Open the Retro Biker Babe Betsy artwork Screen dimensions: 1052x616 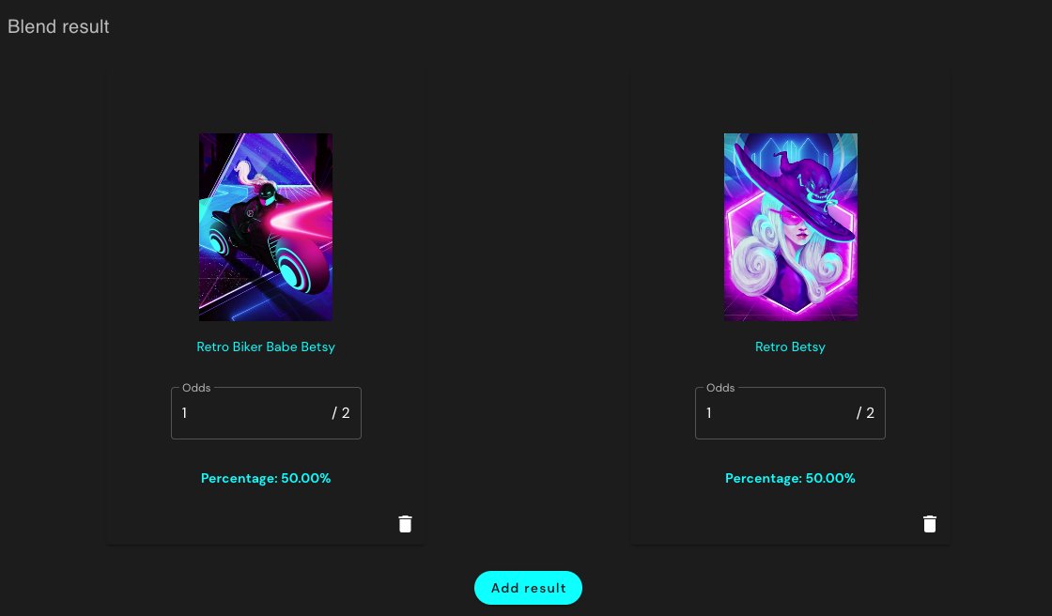point(266,227)
